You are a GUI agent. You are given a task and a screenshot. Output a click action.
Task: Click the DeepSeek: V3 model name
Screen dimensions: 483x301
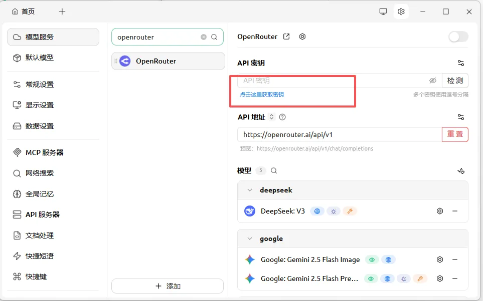[x=283, y=211]
